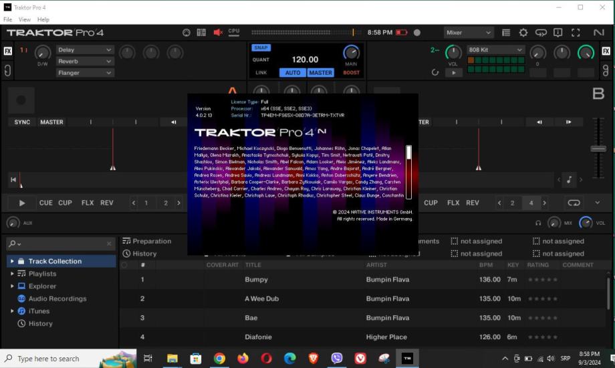
Task: Enable SYNC on deck A
Action: coord(22,122)
